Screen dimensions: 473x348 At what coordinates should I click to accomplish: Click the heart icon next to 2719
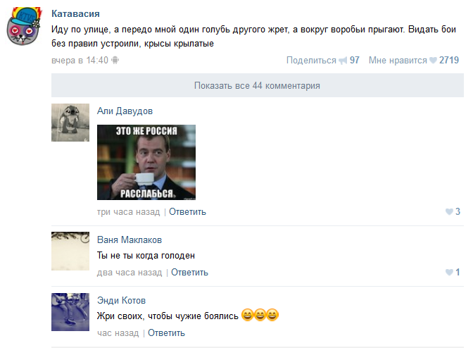[433, 61]
